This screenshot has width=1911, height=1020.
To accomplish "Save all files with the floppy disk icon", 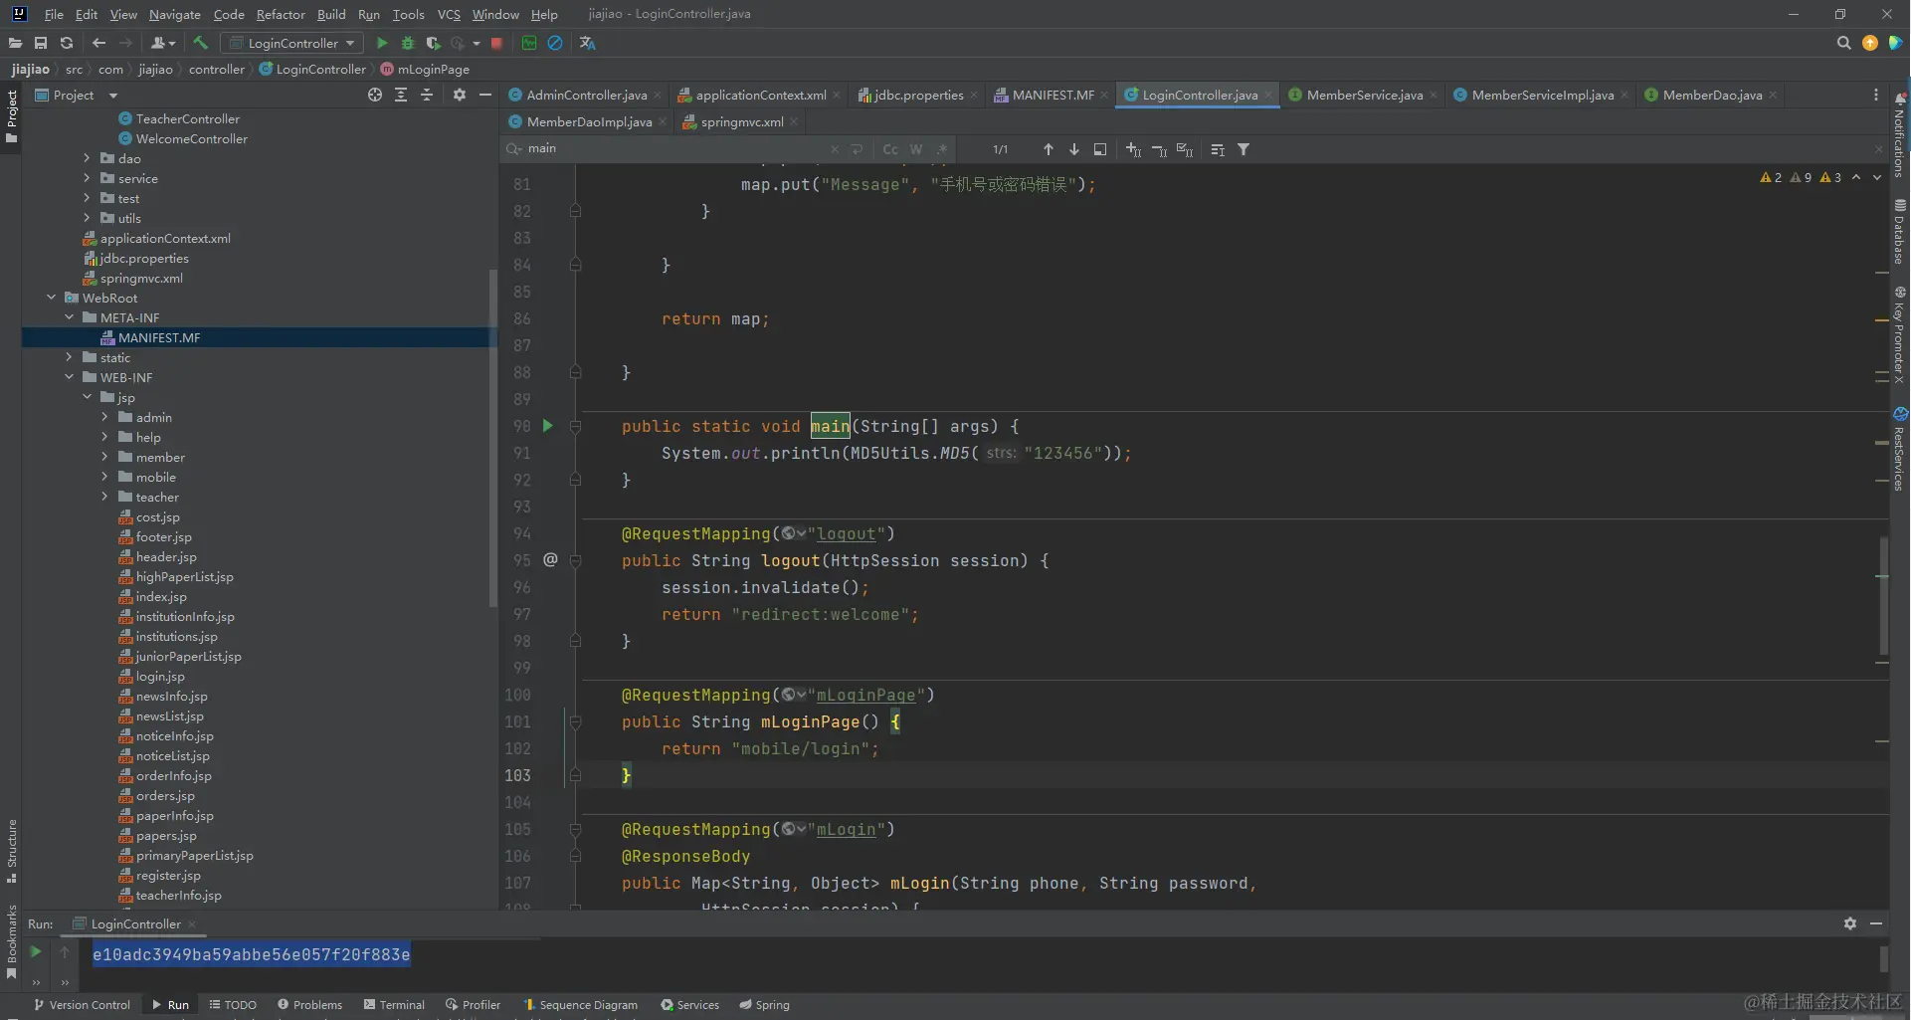I will point(41,43).
